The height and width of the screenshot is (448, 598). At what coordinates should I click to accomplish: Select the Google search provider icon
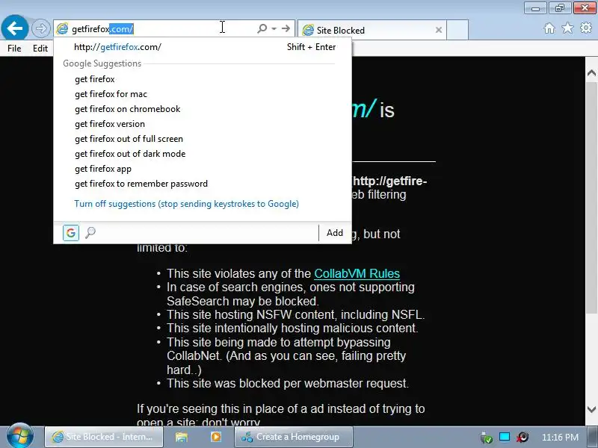click(71, 233)
